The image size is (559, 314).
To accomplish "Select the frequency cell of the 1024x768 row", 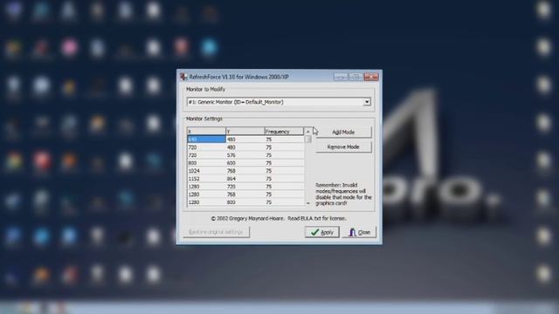I will coord(284,171).
